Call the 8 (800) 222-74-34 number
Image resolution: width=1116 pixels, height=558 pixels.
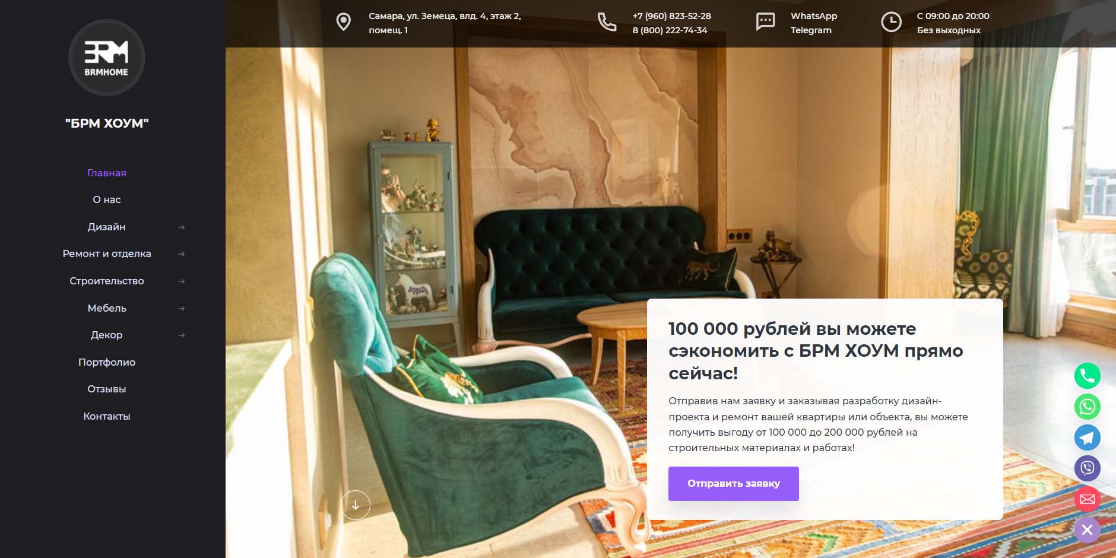pyautogui.click(x=670, y=30)
